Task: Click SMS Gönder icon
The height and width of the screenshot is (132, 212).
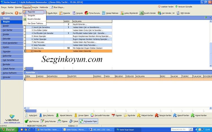Action: click(178, 13)
